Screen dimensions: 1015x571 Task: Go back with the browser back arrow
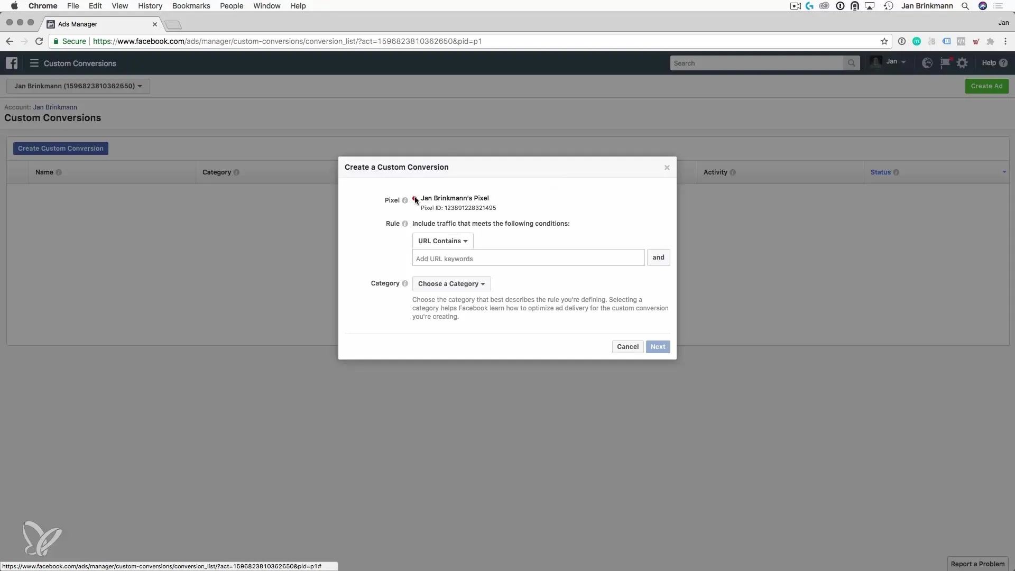click(x=10, y=41)
